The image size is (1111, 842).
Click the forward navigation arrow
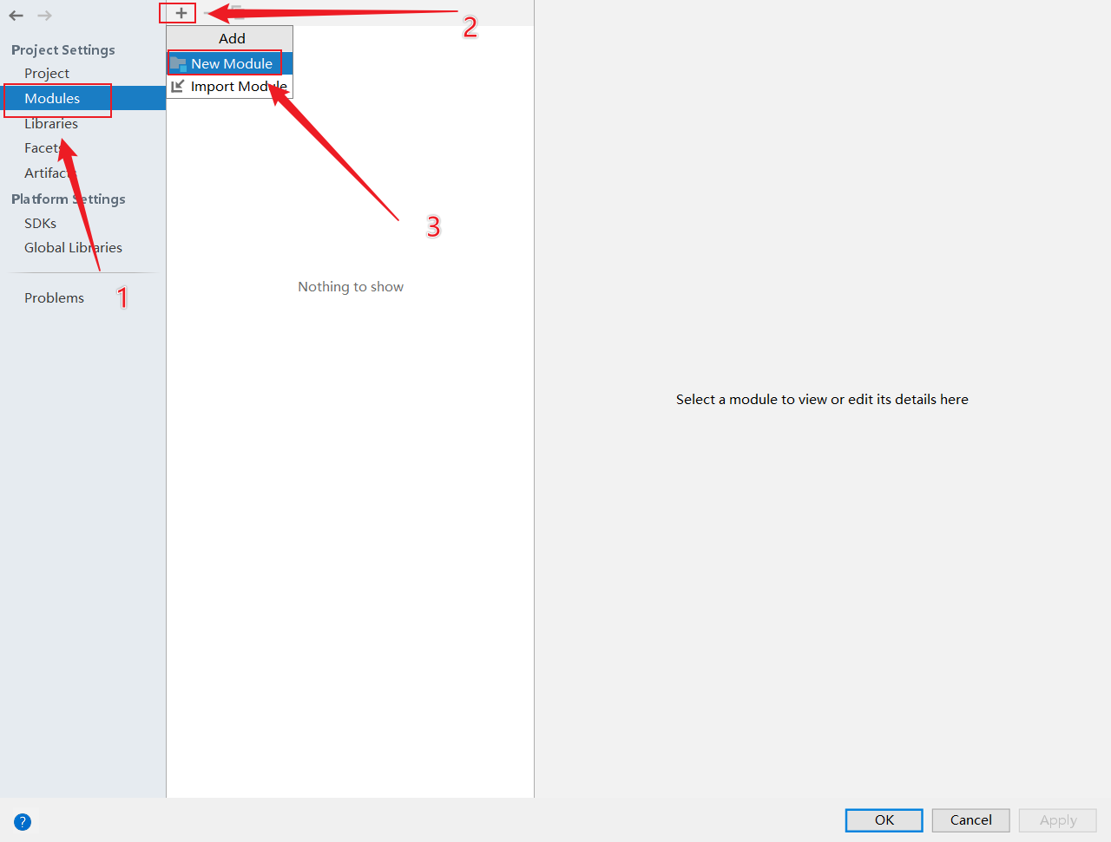[44, 16]
